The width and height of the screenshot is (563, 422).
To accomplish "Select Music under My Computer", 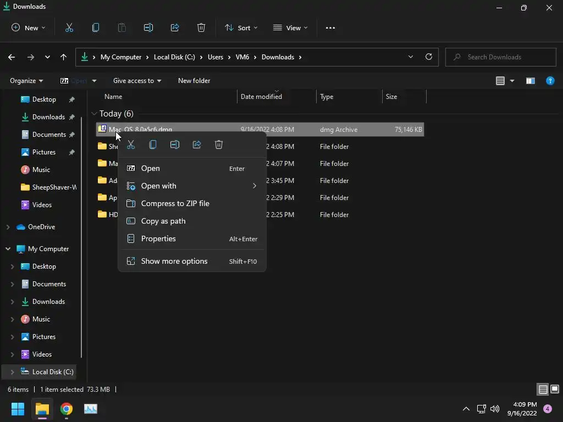I will click(x=41, y=319).
